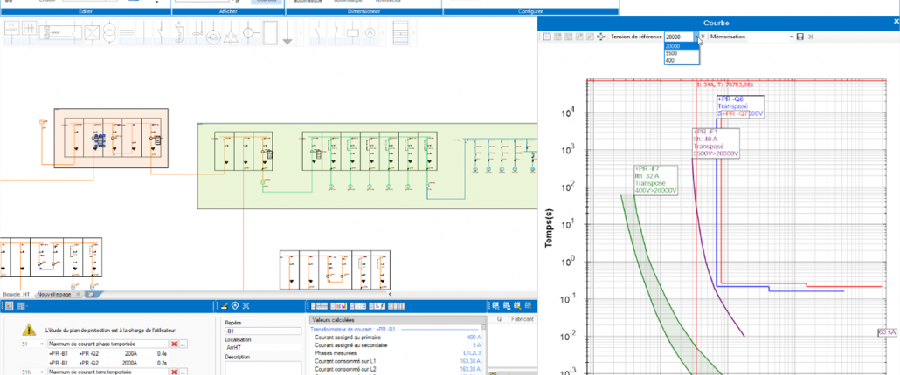Open ellipsis options for phase temporisée row
The width and height of the screenshot is (900, 375).
point(183,344)
